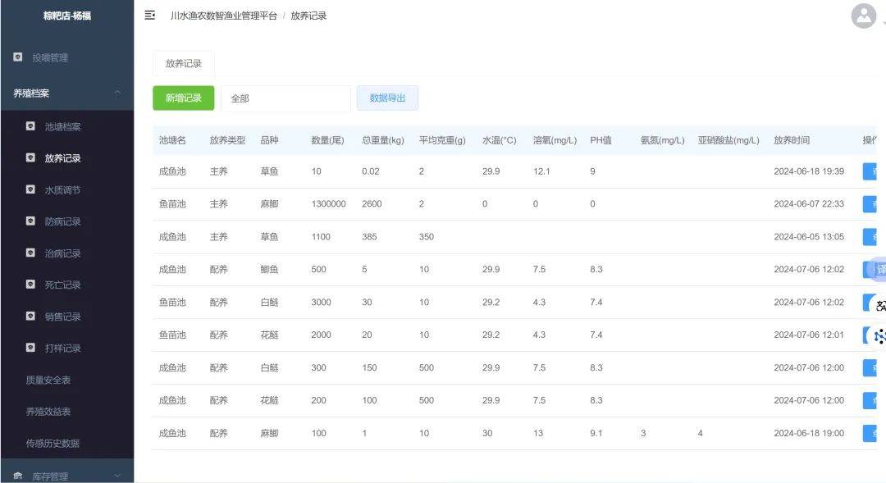Open 投喂管理 in the sidebar

[x=50, y=57]
